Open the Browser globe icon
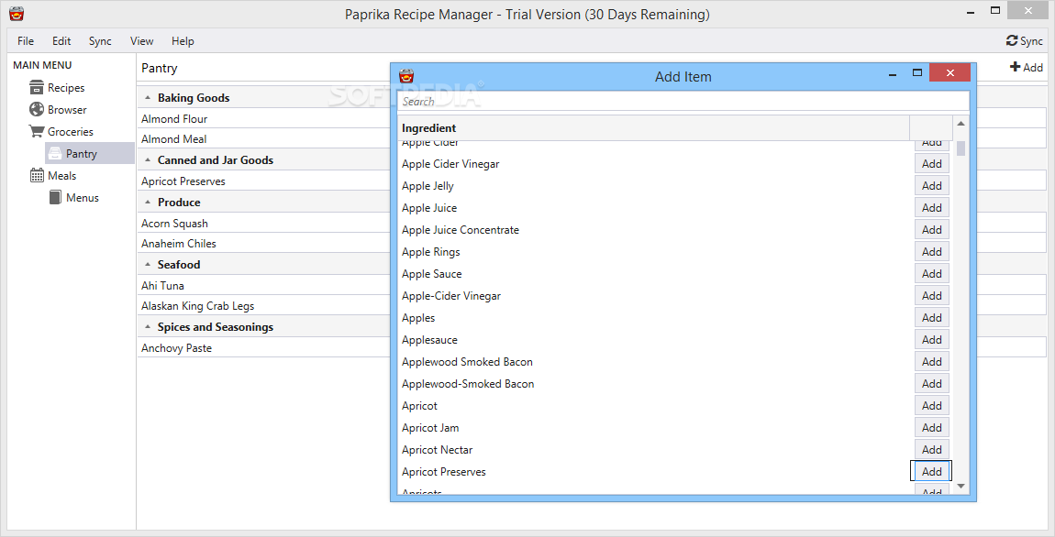This screenshot has height=537, width=1055. (x=37, y=110)
